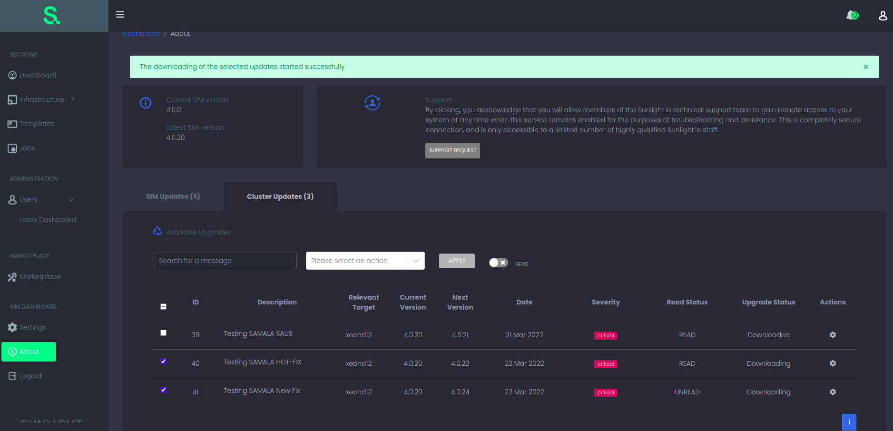Open actions gear for update 39
The height and width of the screenshot is (431, 893).
click(x=833, y=335)
